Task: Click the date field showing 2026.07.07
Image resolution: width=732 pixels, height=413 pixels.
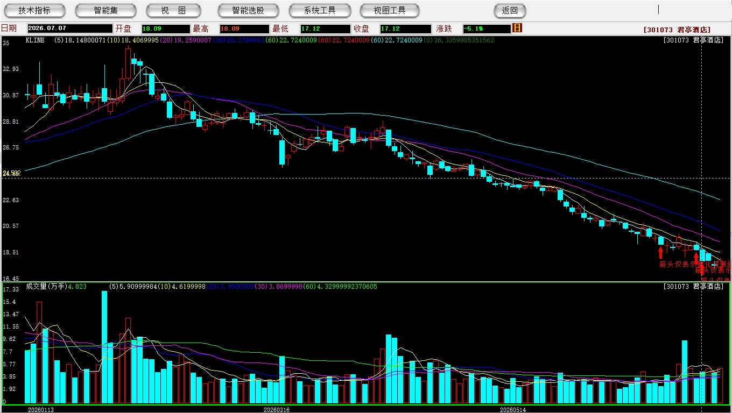Action: pos(69,29)
